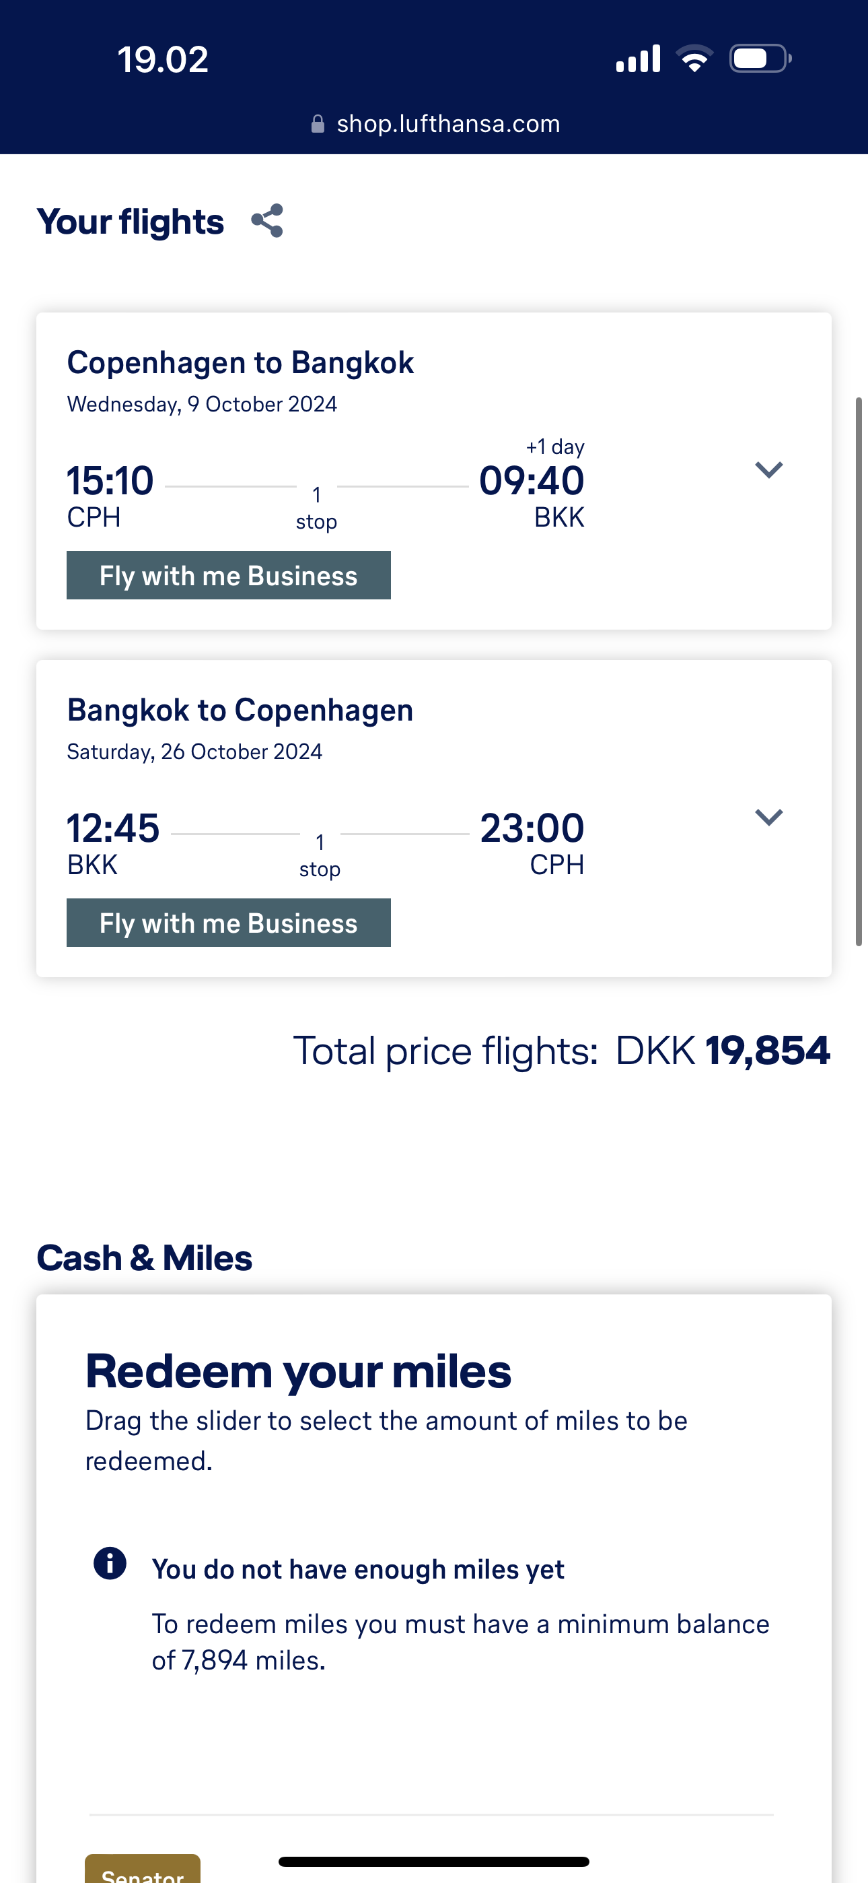Screen dimensions: 868x1883
Task: Tap the padlock icon in address bar
Action: [x=318, y=125]
